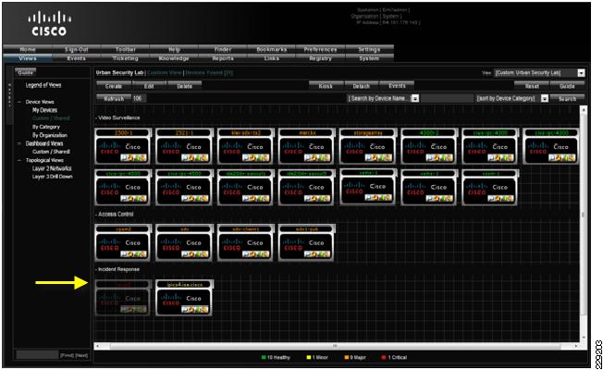Click the Delete button
Screen dimensions: 603x370
tap(185, 86)
